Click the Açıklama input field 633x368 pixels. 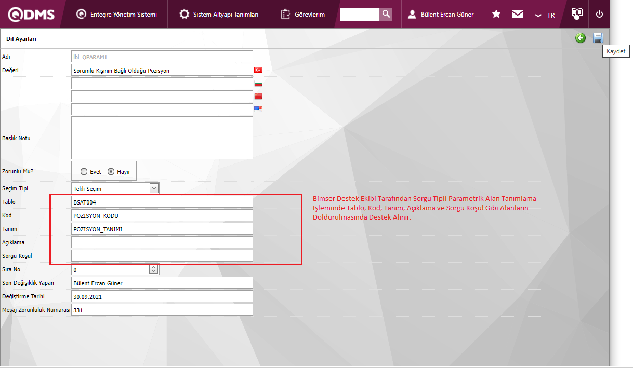tap(162, 242)
